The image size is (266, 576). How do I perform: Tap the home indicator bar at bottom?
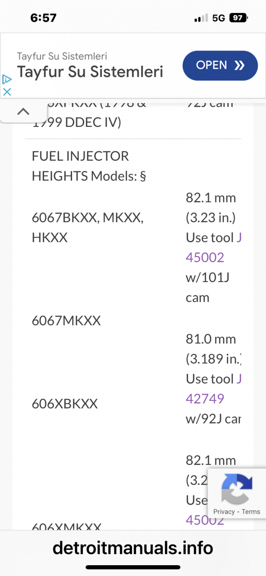click(x=133, y=567)
